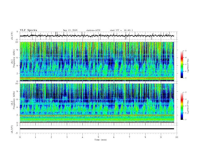
Task: Click the ch.1 voltage waveform trace
Action: [97, 36]
